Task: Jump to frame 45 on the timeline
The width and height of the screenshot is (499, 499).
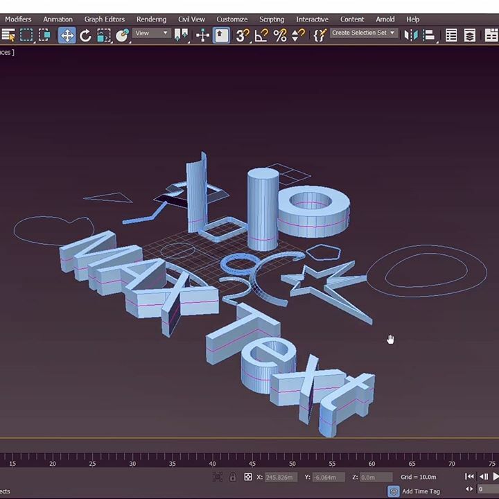Action: pos(252,464)
